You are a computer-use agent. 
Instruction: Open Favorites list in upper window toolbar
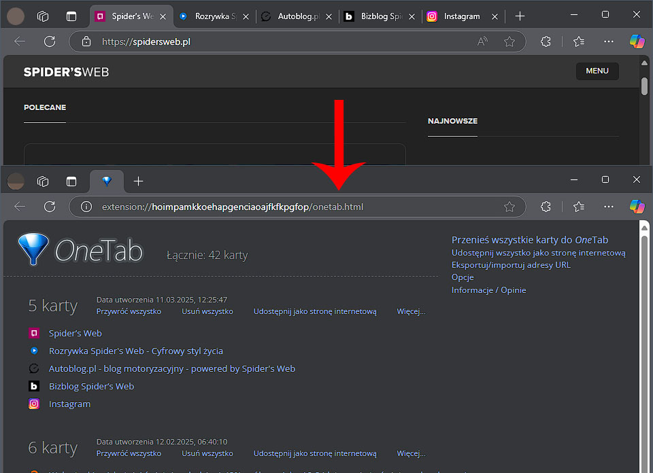(579, 41)
